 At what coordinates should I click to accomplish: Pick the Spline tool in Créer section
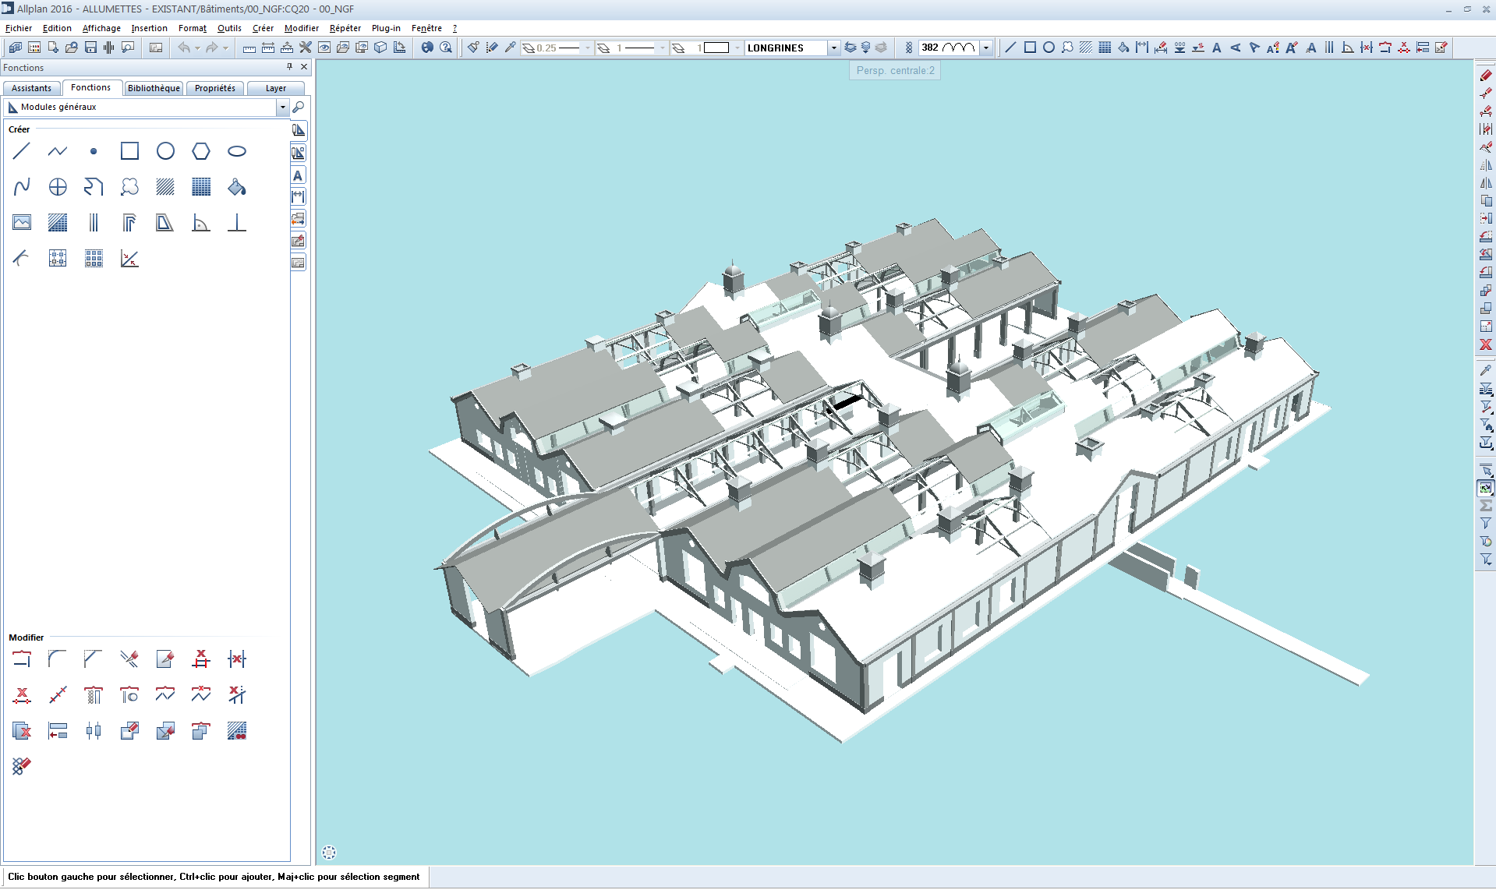(x=22, y=187)
